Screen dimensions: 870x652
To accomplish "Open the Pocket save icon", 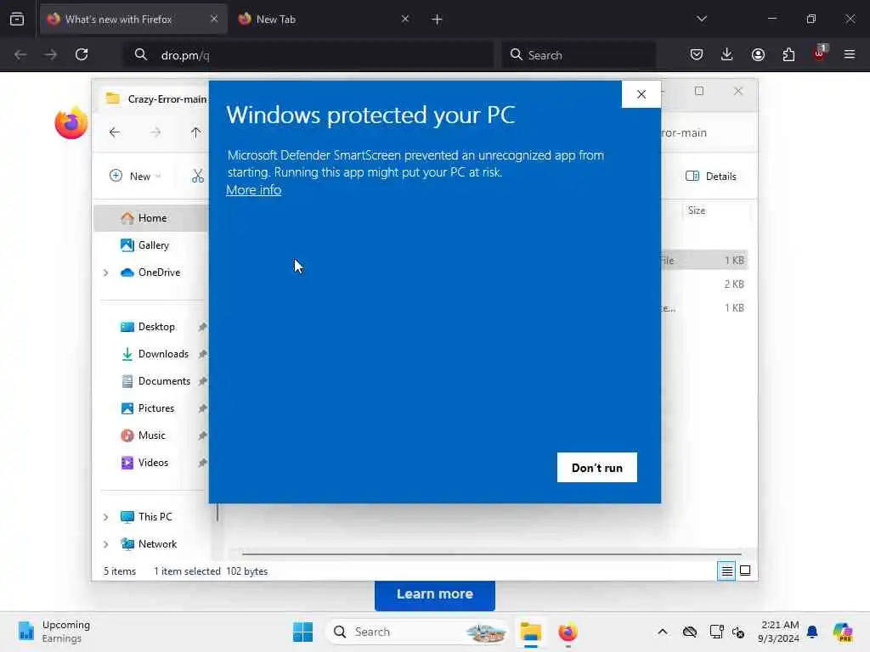I will coord(697,54).
